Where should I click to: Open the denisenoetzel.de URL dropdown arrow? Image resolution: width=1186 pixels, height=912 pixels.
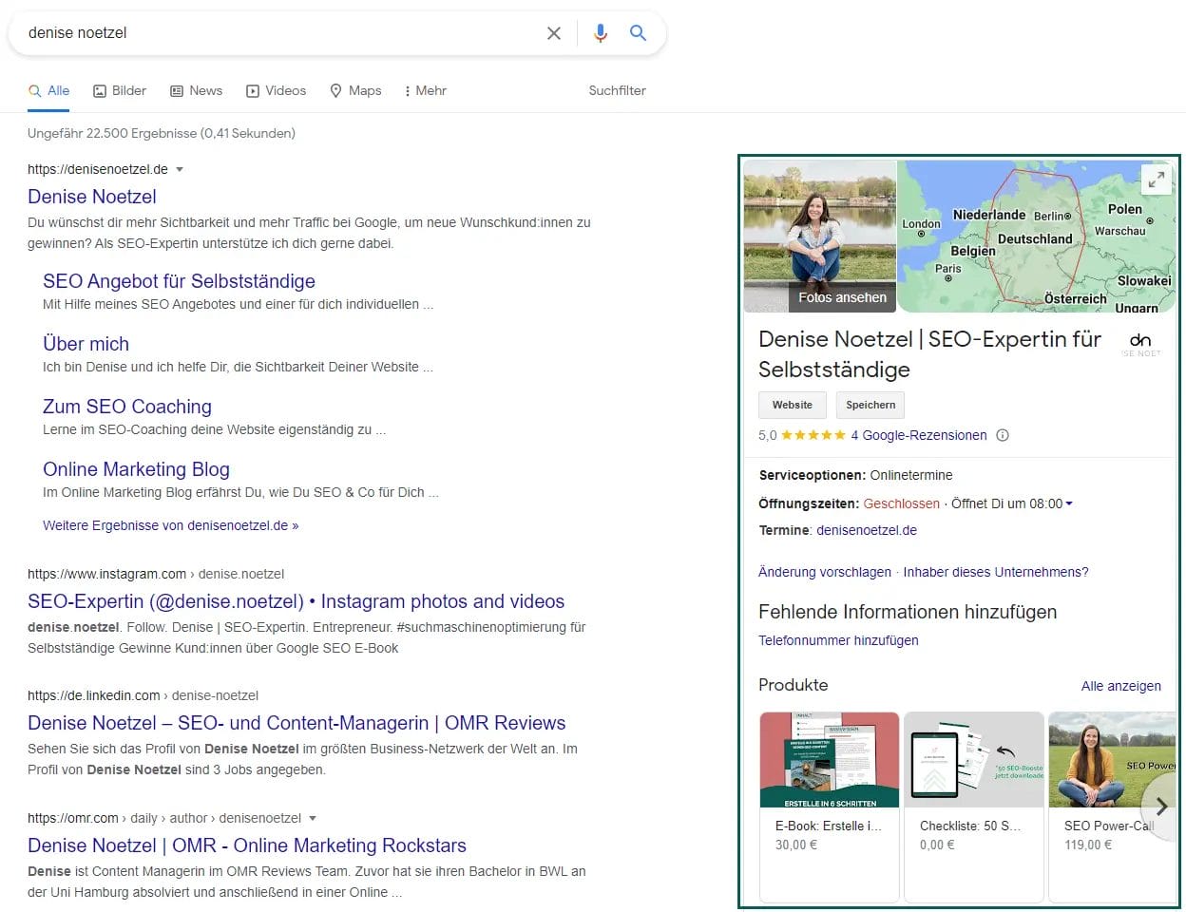[x=180, y=169]
